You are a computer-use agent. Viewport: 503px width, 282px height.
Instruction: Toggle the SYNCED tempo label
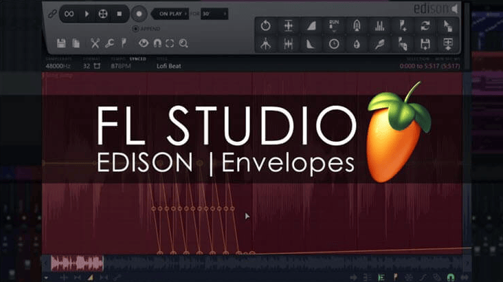[138, 58]
